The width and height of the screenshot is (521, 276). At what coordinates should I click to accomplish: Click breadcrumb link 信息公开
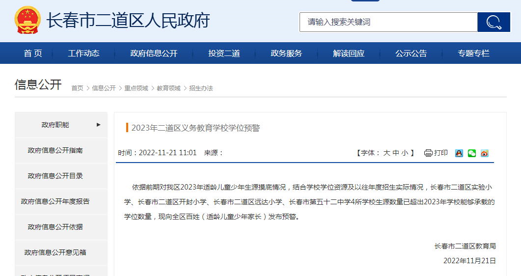104,88
